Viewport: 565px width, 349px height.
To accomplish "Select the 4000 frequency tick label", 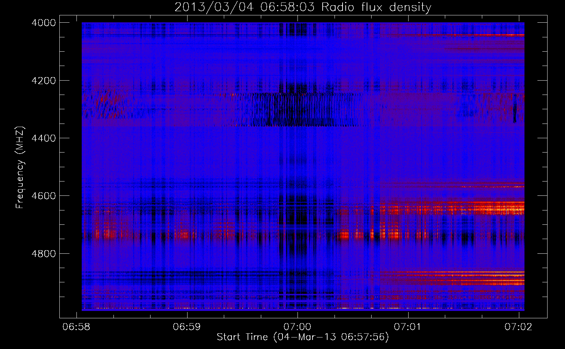I will tap(44, 23).
